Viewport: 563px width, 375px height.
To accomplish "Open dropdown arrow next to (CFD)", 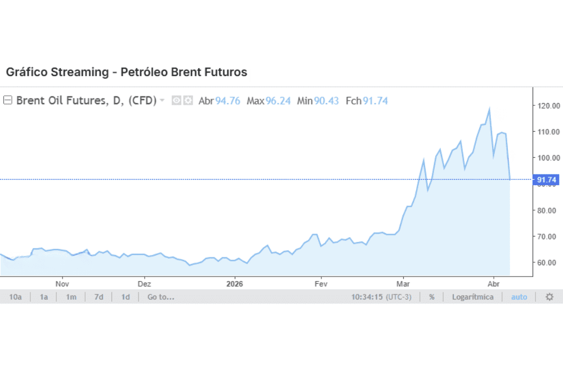I will [162, 101].
